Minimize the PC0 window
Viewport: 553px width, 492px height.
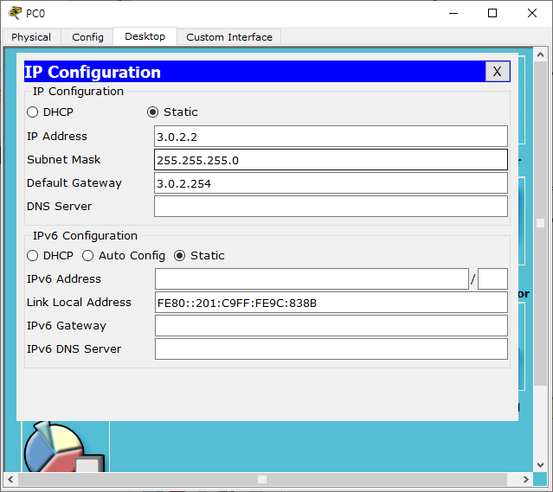(x=453, y=13)
